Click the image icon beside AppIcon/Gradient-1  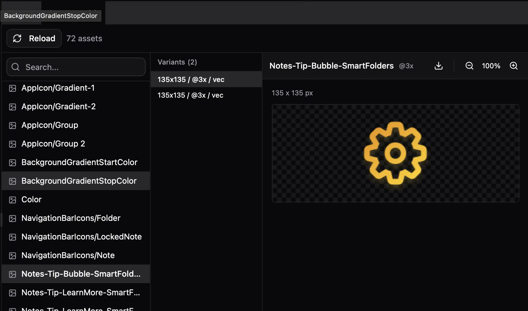tap(13, 88)
